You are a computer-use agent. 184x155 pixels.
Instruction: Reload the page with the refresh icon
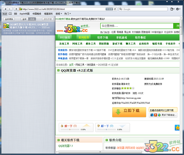[115, 9]
